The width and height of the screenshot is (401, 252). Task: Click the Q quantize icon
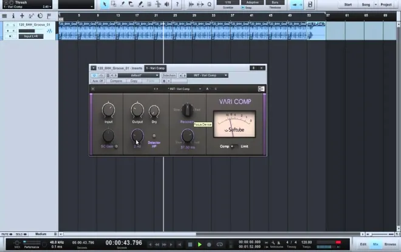[209, 4]
